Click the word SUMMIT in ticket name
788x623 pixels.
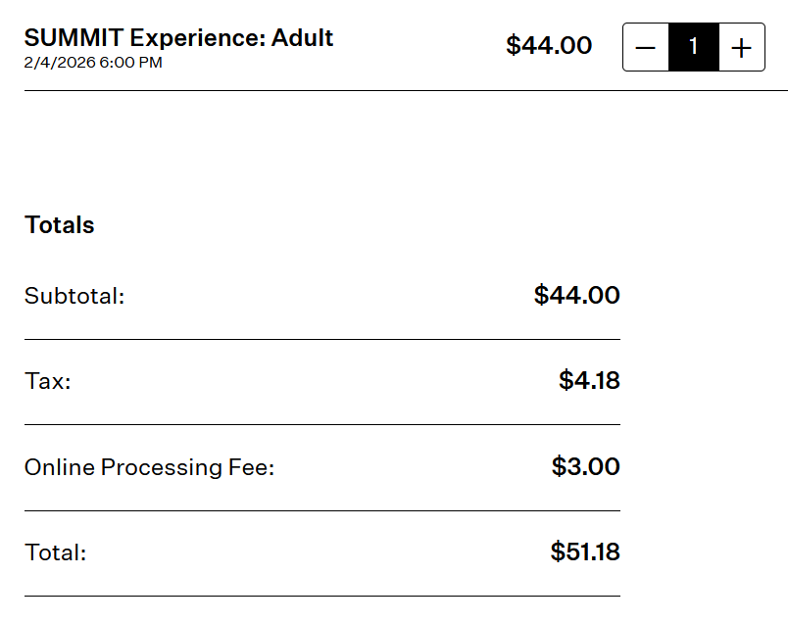click(74, 38)
